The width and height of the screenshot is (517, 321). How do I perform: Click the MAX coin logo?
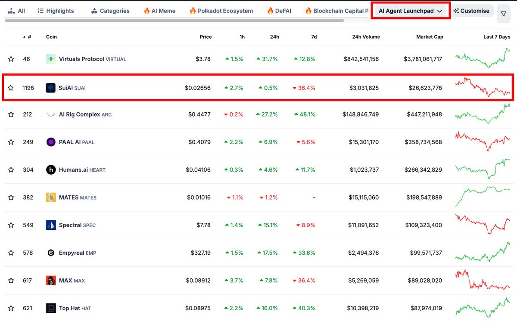pos(51,281)
